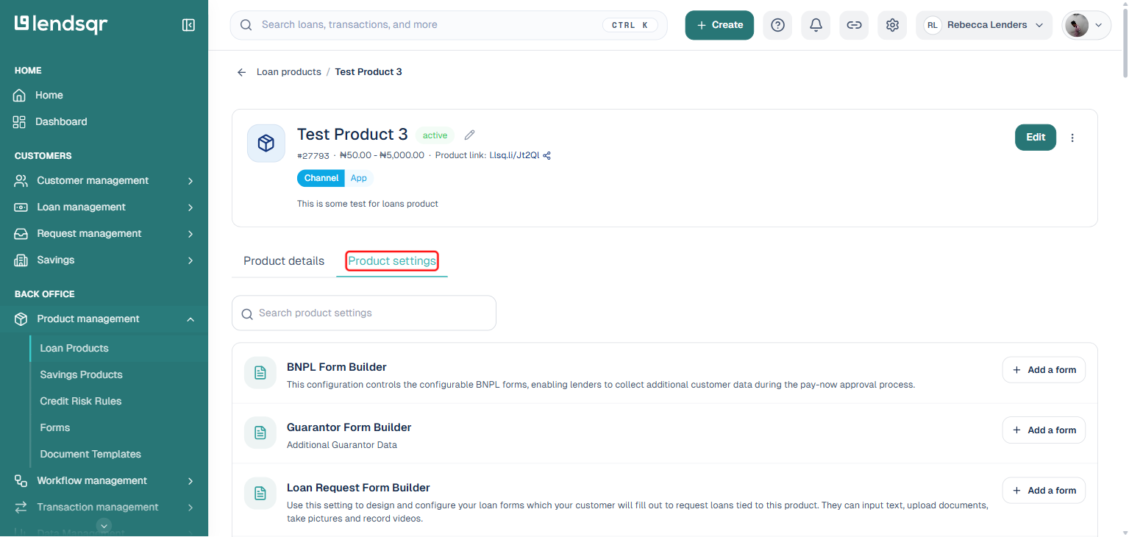Click the back arrow beside Loan products
Viewport: 1129px width, 537px height.
[241, 72]
